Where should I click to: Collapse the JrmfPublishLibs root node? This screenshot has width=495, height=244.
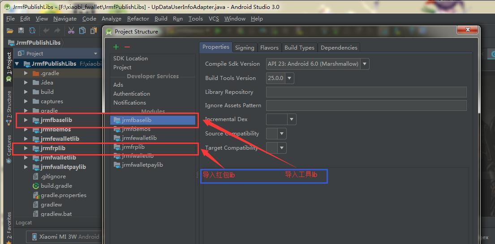pos(17,63)
